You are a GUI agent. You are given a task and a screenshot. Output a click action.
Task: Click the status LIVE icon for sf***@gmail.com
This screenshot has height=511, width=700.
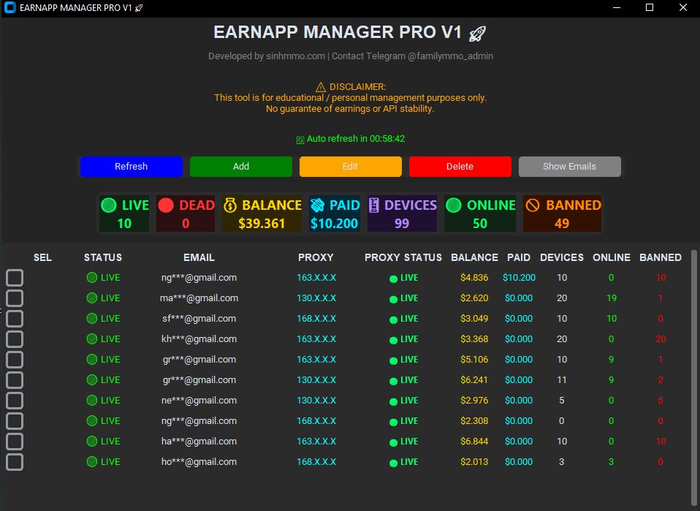92,319
